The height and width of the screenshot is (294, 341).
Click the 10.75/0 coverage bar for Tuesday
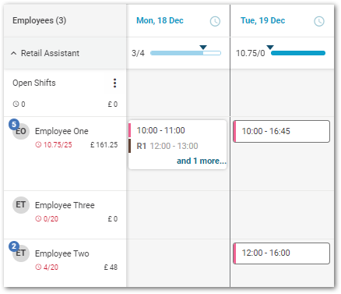298,53
